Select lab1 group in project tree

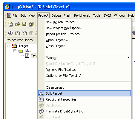[28, 51]
